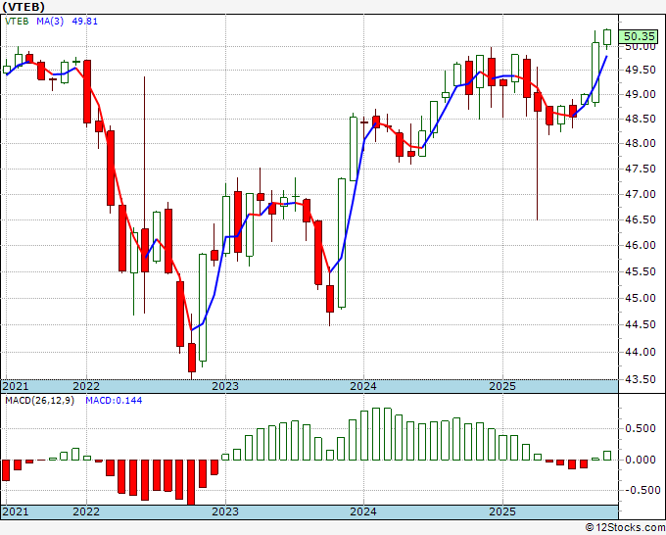Click the 47.50 price axis label

point(641,169)
